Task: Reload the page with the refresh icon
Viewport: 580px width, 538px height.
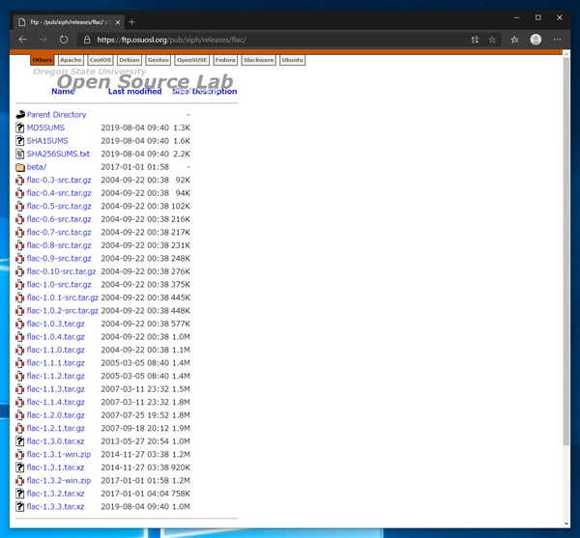Action: click(64, 40)
